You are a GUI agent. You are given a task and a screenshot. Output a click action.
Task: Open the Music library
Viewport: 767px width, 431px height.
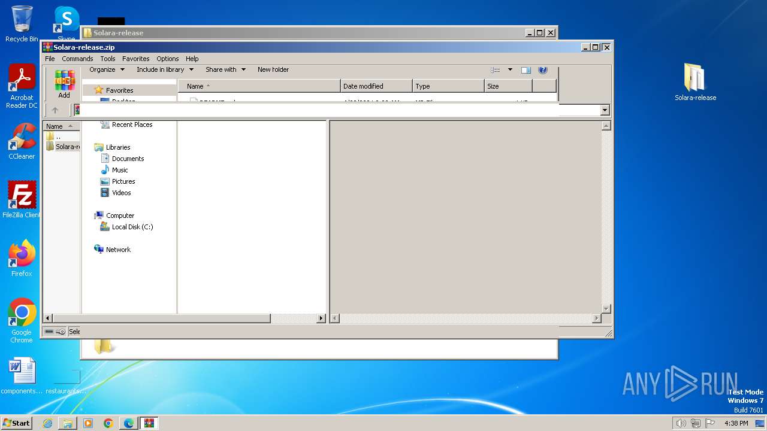pos(114,170)
